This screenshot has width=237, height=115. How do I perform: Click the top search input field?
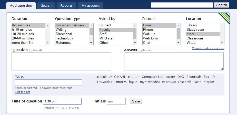[x=182, y=5]
